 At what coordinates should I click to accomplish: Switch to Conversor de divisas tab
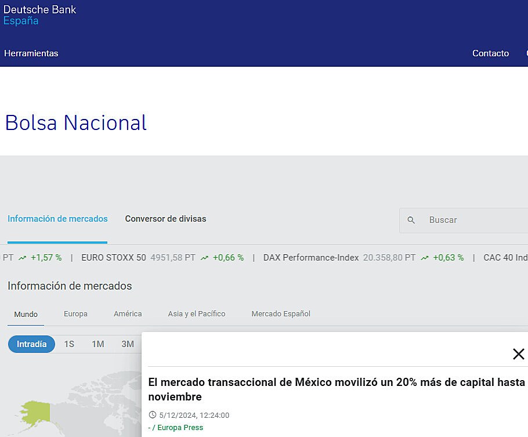click(165, 219)
